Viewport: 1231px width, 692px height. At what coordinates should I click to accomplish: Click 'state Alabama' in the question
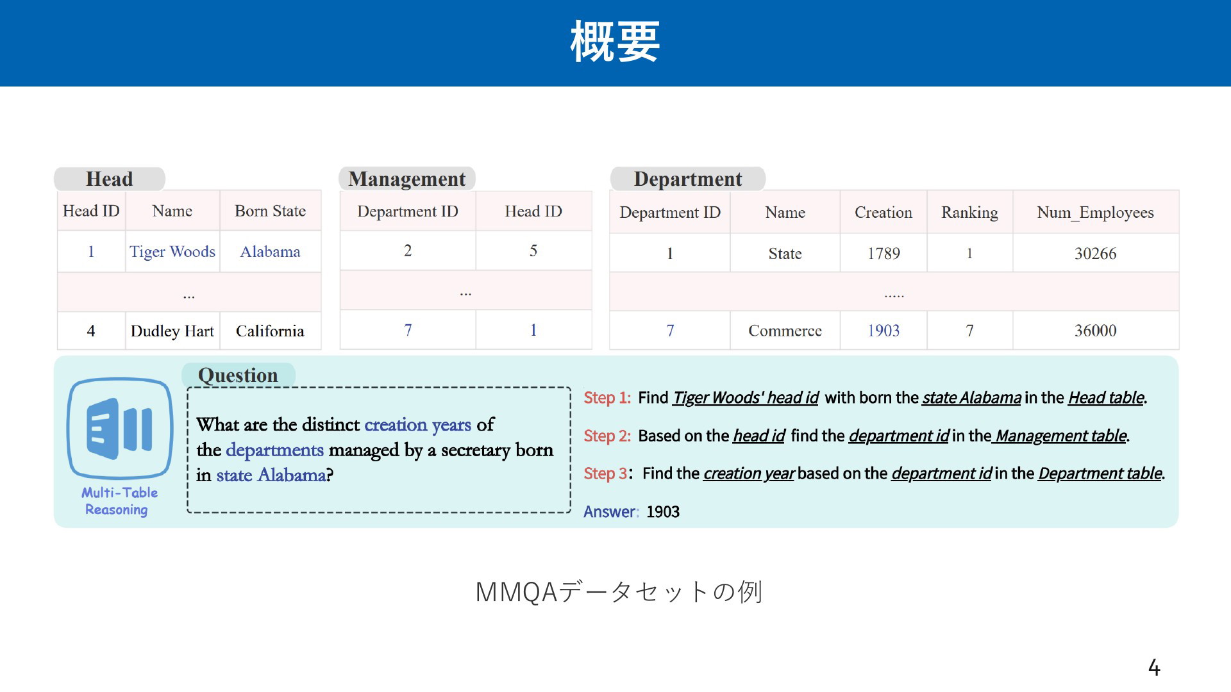[x=271, y=475]
